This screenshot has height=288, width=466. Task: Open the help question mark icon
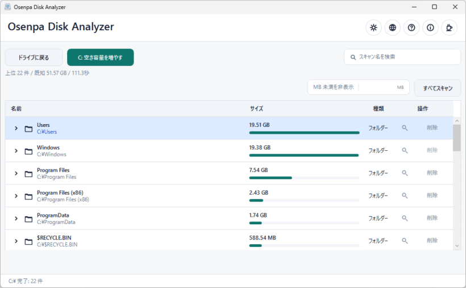pos(411,28)
